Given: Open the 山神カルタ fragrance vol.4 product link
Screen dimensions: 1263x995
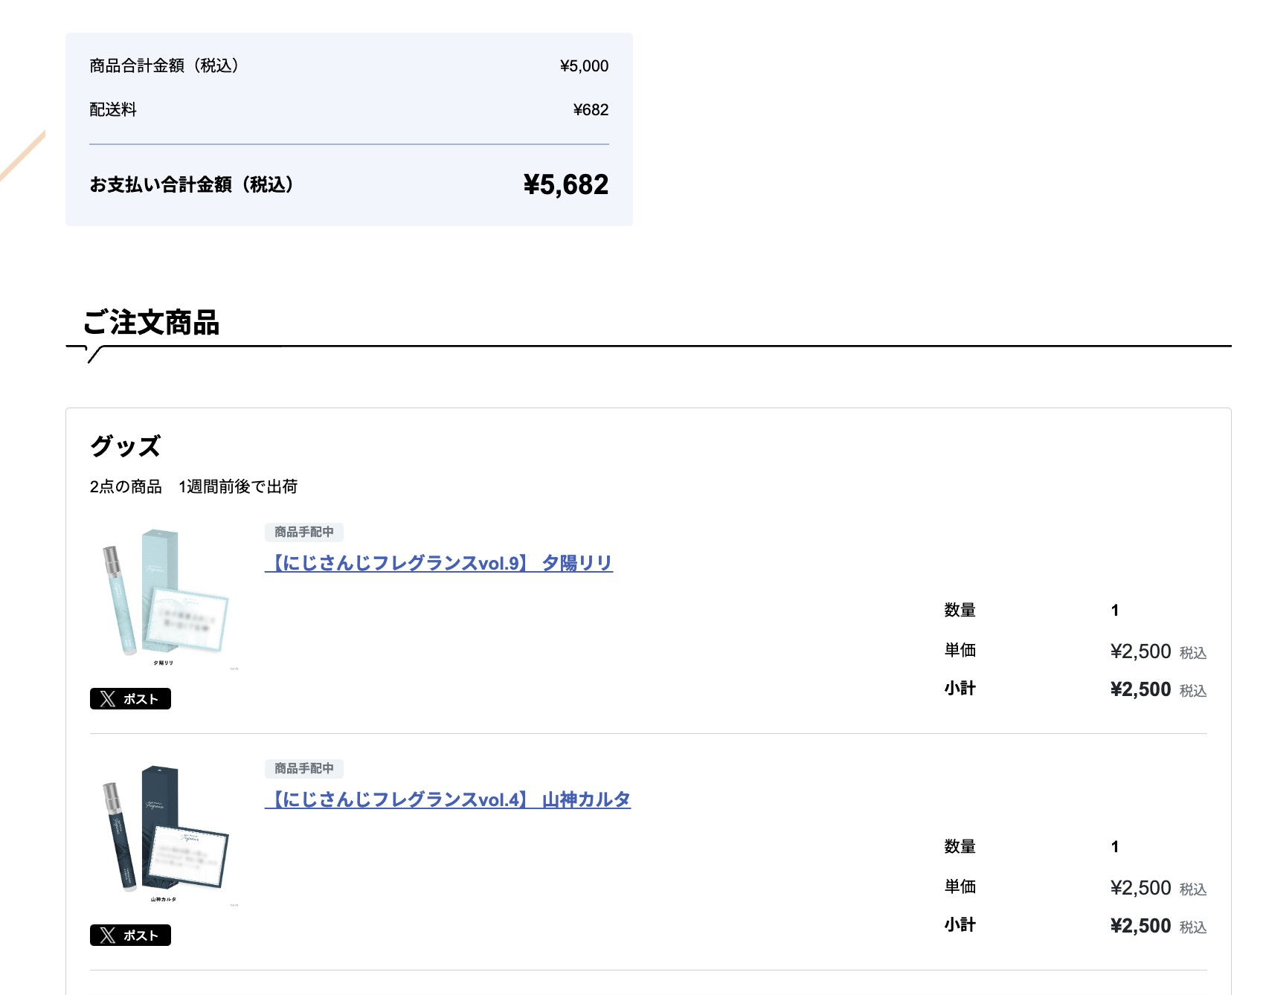Looking at the screenshot, I should (x=448, y=799).
